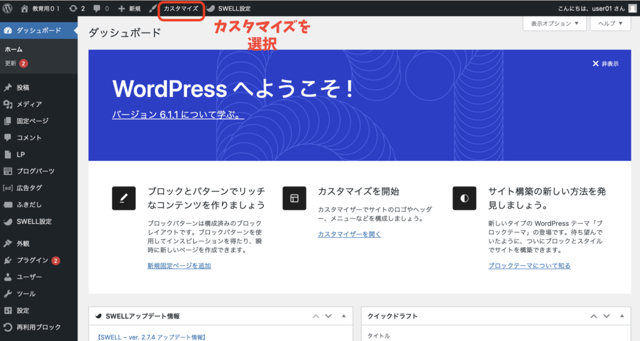The image size is (640, 341).
Task: Click the [ad] icon next to 広告タグ
Action: [x=7, y=188]
